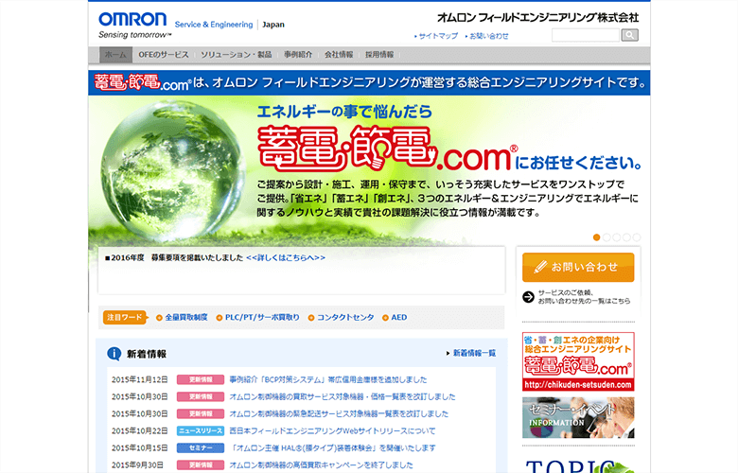Click the セミナー・イベント INFORMATION banner
The image size is (738, 473).
pos(578,417)
